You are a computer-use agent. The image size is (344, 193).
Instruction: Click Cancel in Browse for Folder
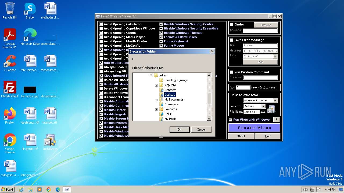pyautogui.click(x=201, y=129)
